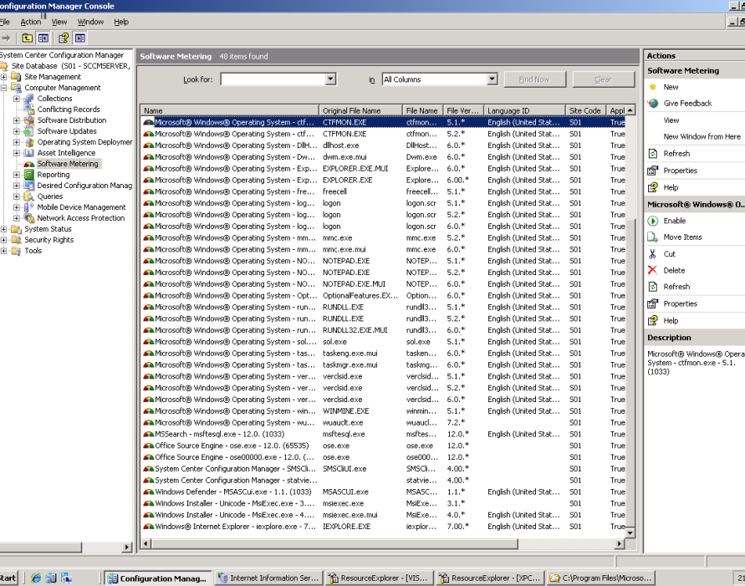The image size is (745, 586).
Task: Click the Mobile Device Management tree icon
Action: [29, 207]
